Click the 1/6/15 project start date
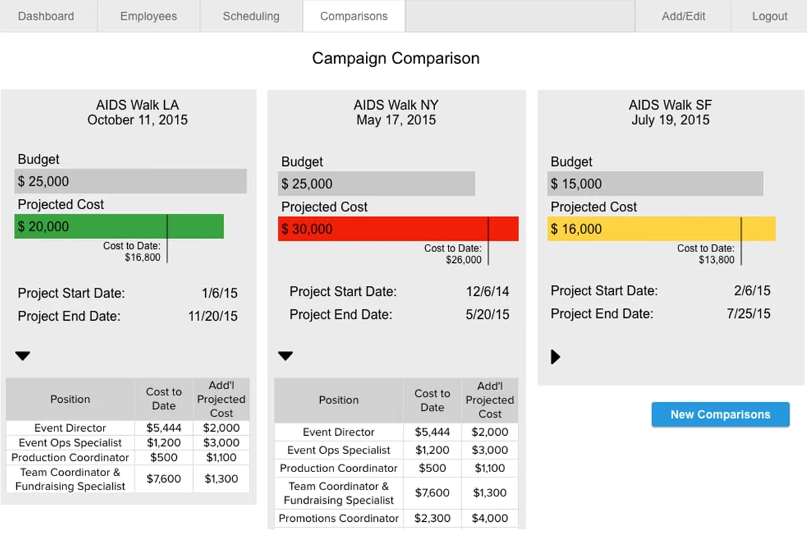The image size is (807, 538). [219, 293]
